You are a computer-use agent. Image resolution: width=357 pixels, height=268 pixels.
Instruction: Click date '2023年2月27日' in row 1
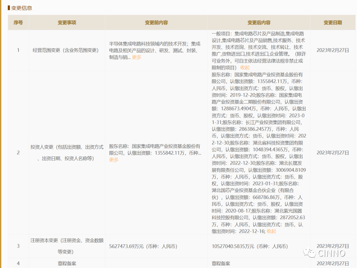click(x=333, y=50)
